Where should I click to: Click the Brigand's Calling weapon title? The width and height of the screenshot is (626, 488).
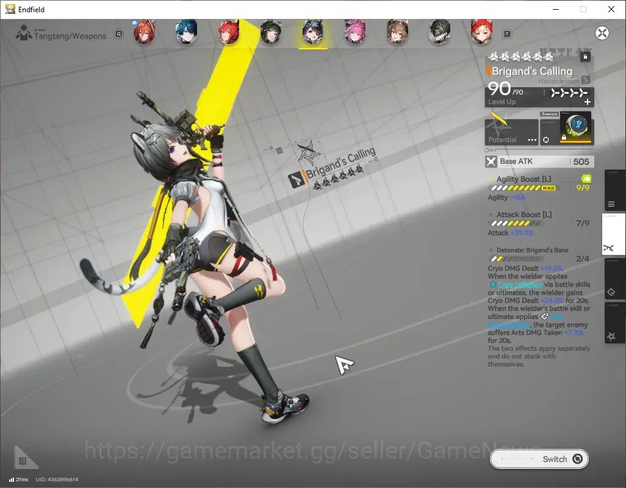pos(532,71)
